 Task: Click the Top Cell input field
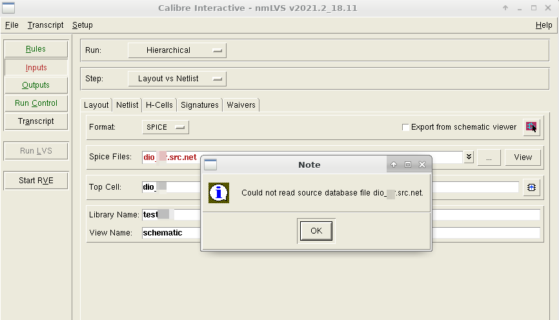[x=330, y=187]
